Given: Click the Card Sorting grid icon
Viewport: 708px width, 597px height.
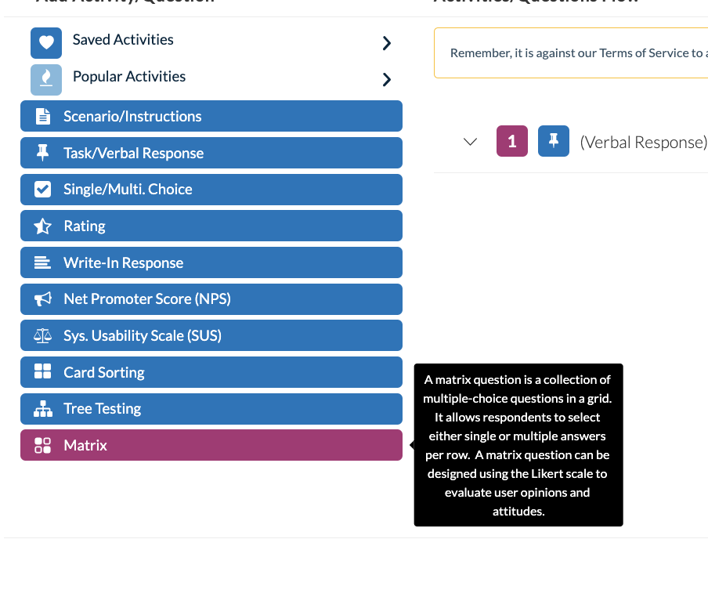Looking at the screenshot, I should [x=43, y=372].
